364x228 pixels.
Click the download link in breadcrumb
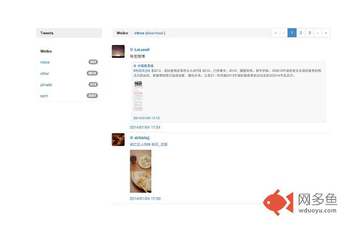tap(155, 33)
